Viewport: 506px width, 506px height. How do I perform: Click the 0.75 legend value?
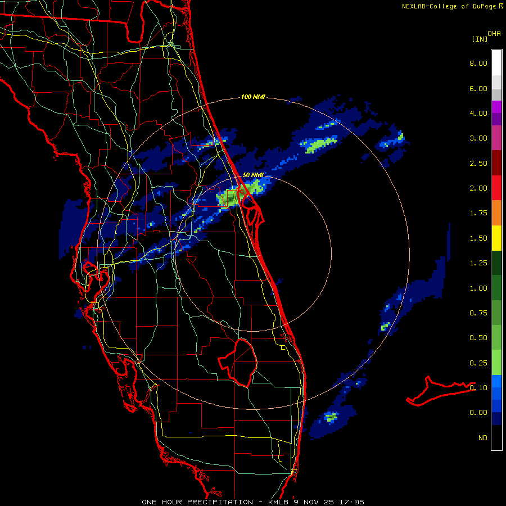(x=478, y=313)
